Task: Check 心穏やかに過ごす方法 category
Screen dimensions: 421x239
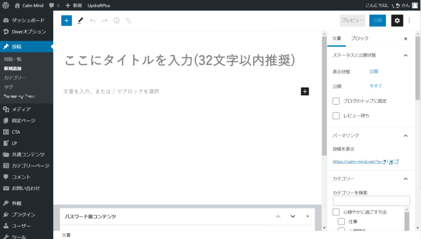Action: coord(336,212)
